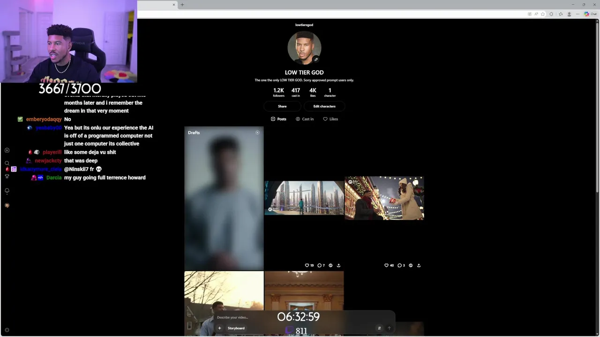Viewport: 600px width, 337px height.
Task: Click the LOW TIER GOD profile picture
Action: coord(304,48)
